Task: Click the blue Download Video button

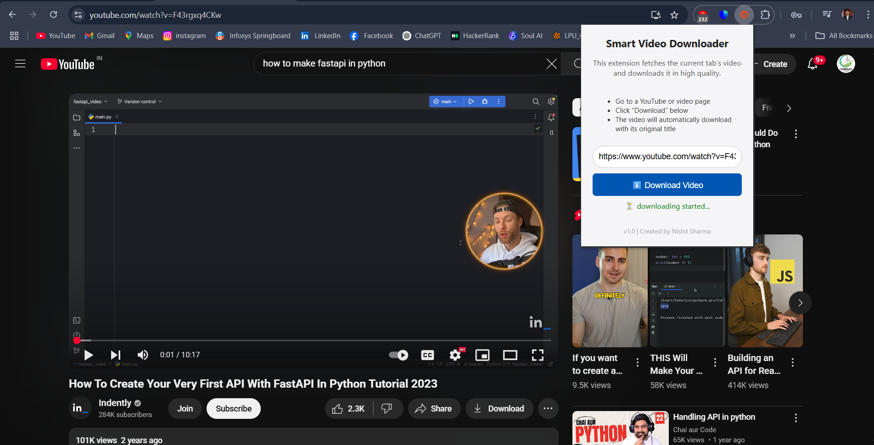Action: [x=667, y=185]
